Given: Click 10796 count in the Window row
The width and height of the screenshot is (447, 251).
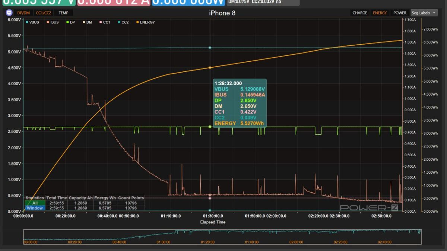Looking at the screenshot, I should (130, 208).
